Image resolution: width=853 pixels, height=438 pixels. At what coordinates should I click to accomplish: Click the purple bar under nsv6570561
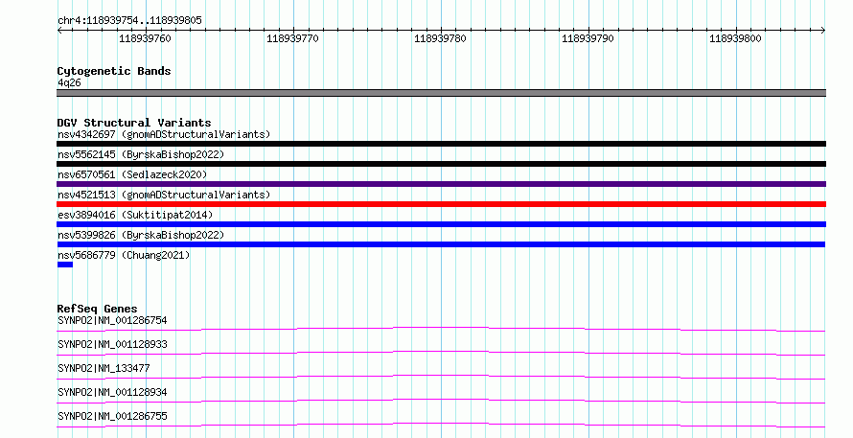coord(441,184)
